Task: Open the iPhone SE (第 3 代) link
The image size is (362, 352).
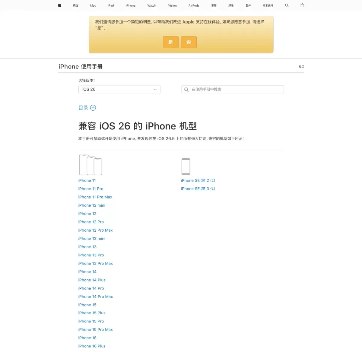Action: pyautogui.click(x=198, y=189)
